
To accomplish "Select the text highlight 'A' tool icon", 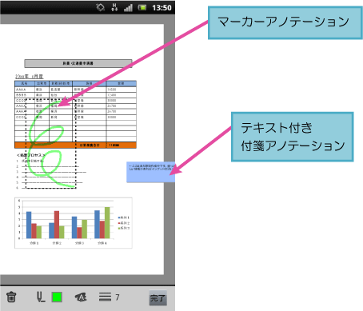I will click(x=81, y=297).
